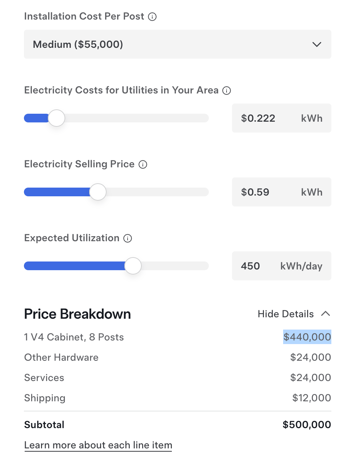Open the Learn more about each line item link

(x=98, y=445)
